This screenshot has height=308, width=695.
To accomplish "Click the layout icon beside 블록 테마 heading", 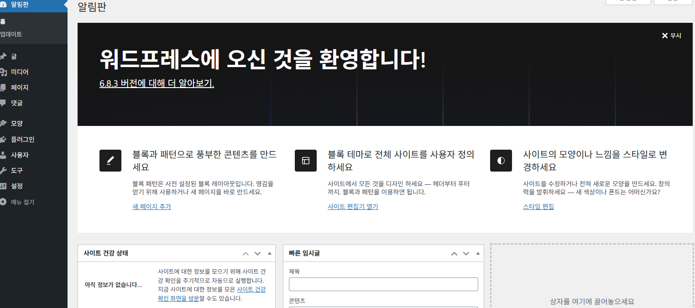I will [x=306, y=161].
